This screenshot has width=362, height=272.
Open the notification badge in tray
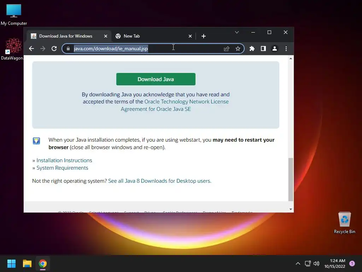pos(352,263)
